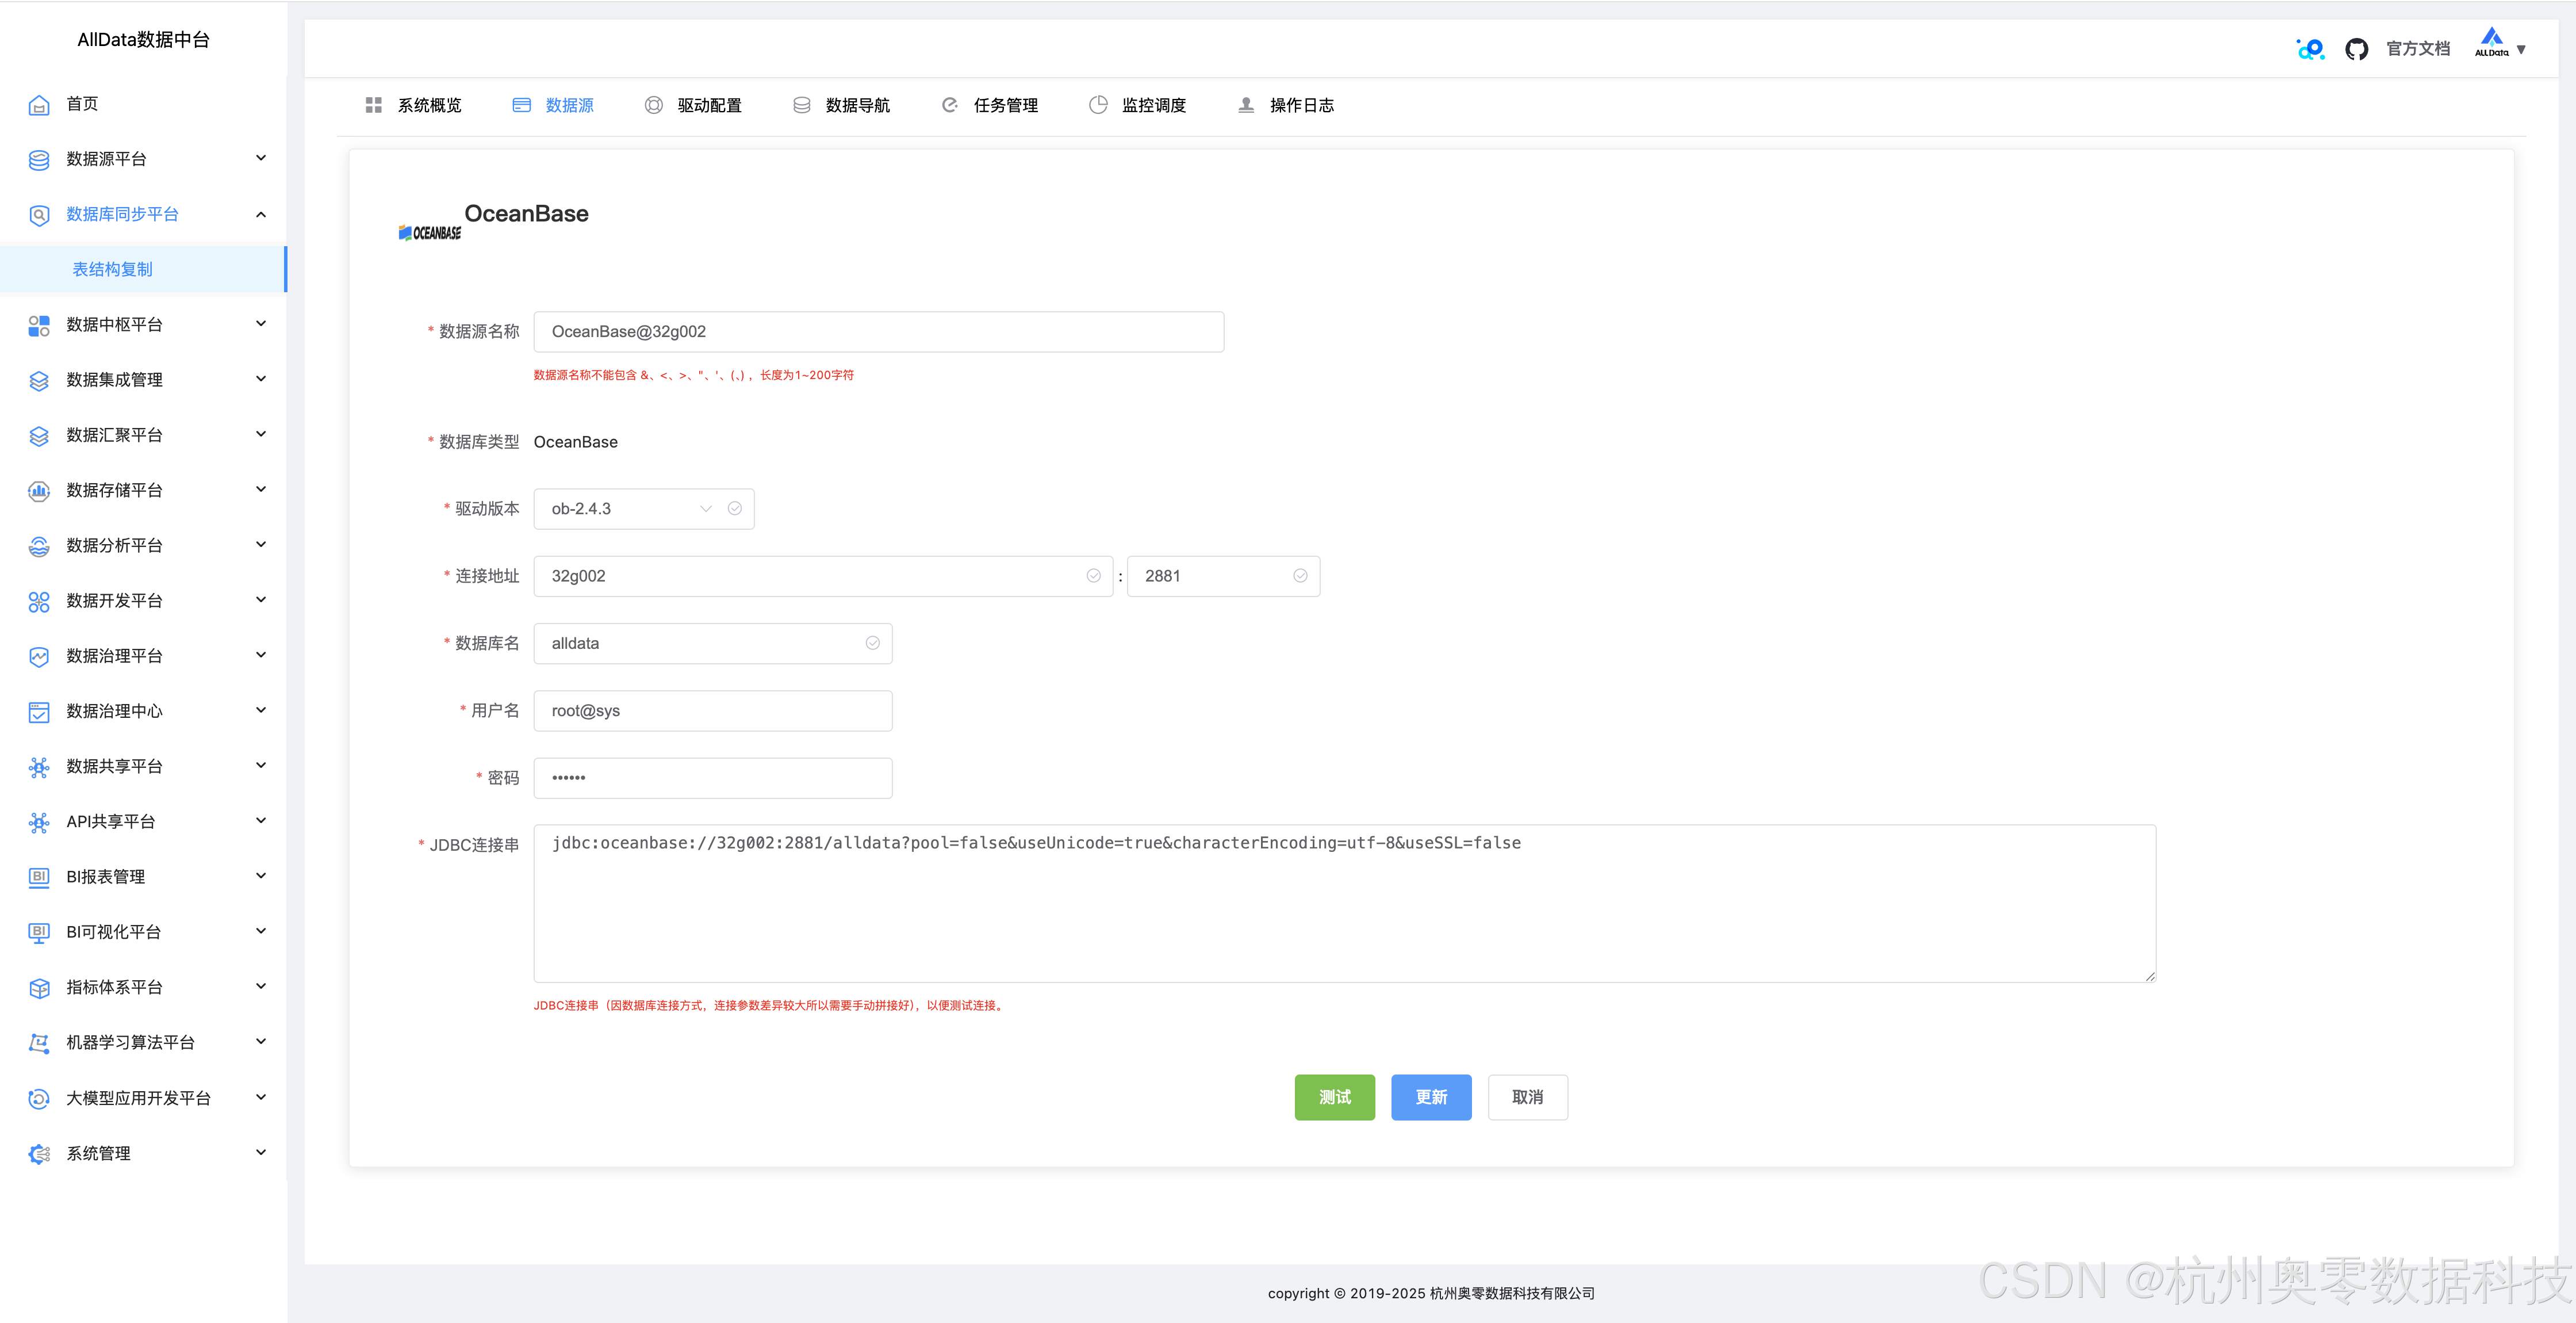Screen dimensions: 2576x1323
Task: Click the AllData user avatar logo
Action: [x=2491, y=43]
